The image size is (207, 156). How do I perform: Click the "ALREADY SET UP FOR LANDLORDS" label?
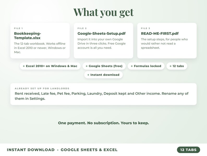pyautogui.click(x=42, y=88)
